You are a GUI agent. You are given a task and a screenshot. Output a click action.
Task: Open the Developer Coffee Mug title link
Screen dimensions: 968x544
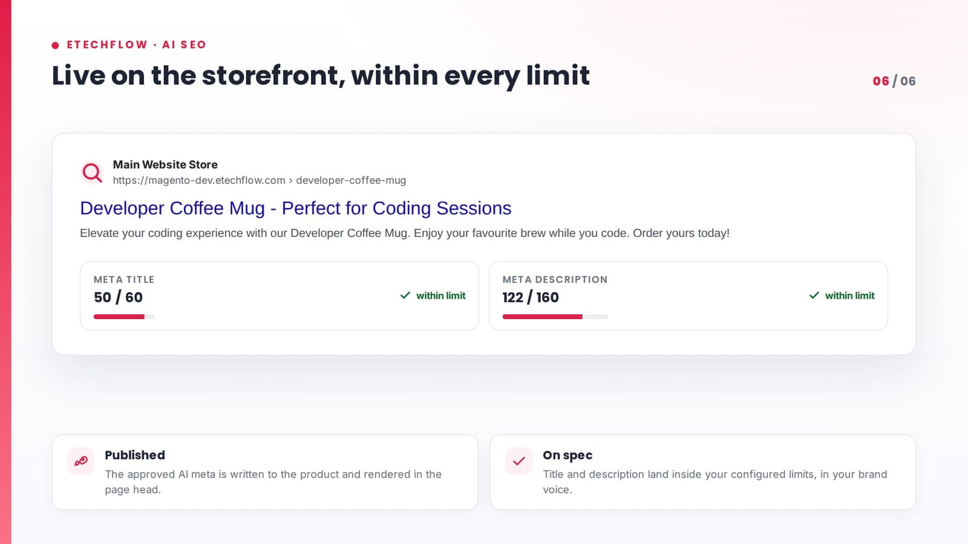pos(296,208)
